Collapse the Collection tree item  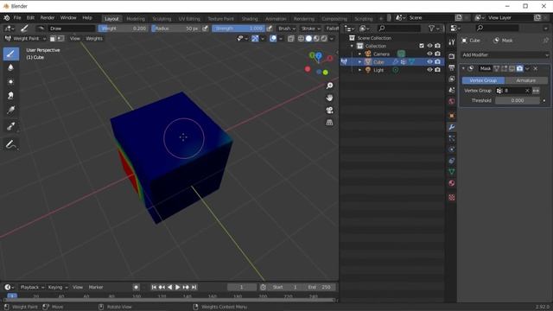pyautogui.click(x=352, y=46)
